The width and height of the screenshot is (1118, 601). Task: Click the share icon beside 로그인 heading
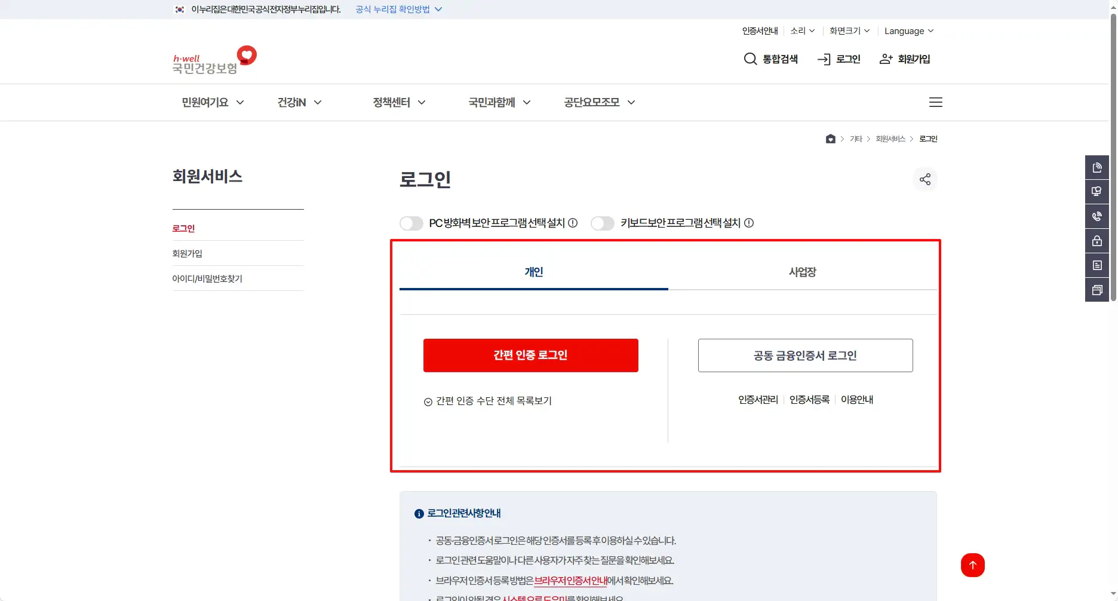(925, 179)
